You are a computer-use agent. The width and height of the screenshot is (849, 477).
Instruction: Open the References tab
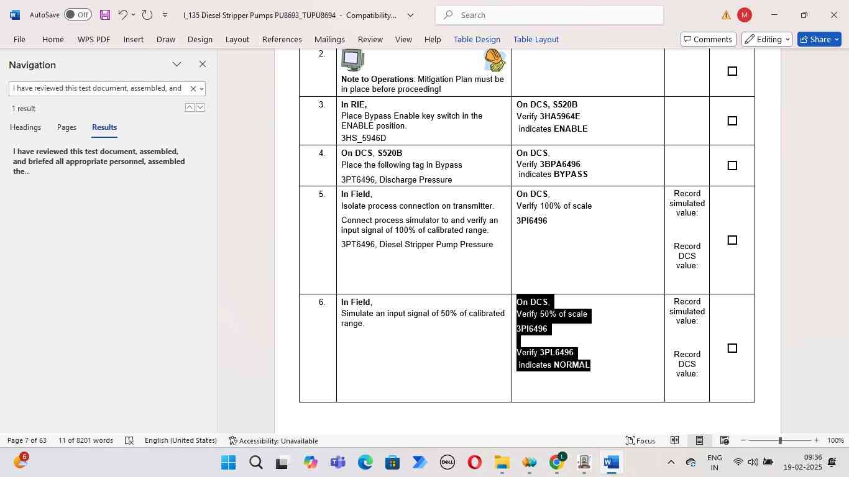[x=282, y=39]
